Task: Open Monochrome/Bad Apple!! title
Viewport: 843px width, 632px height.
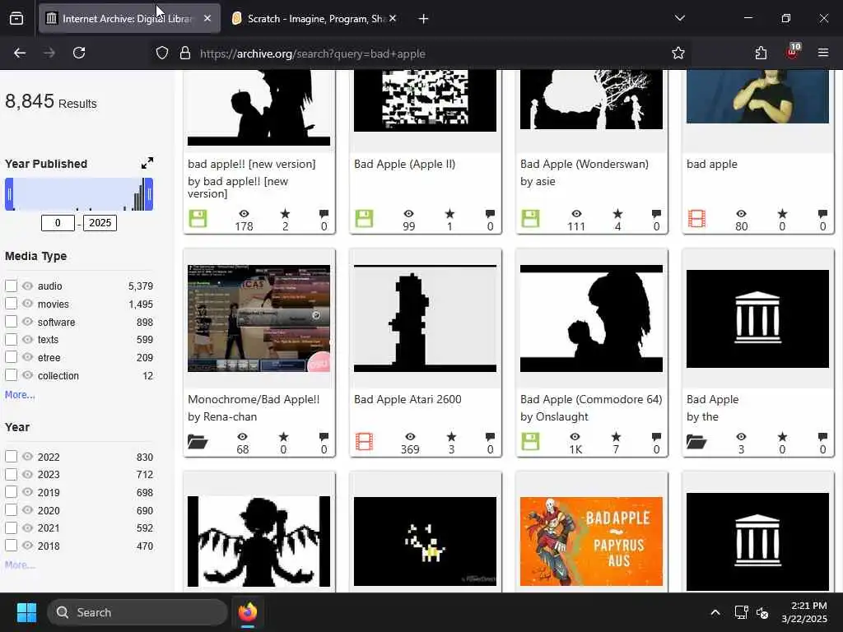Action: [254, 399]
